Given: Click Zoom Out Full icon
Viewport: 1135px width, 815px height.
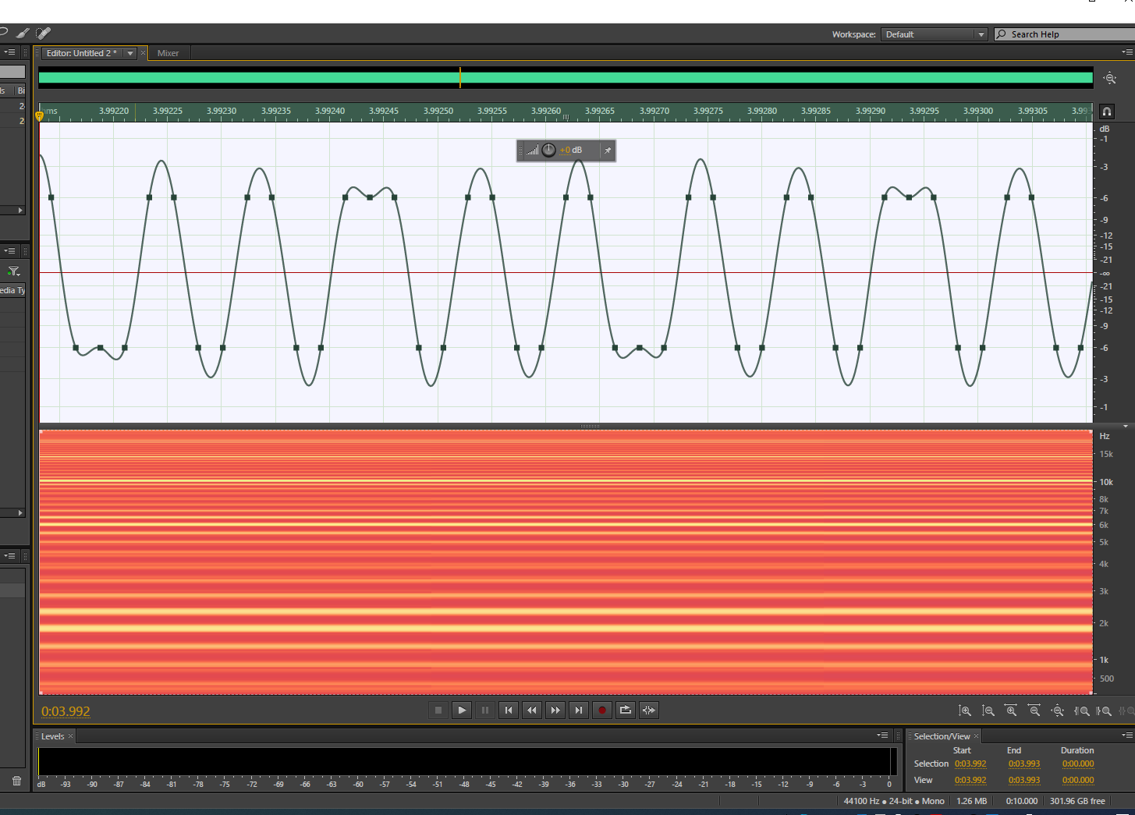Looking at the screenshot, I should 1058,710.
